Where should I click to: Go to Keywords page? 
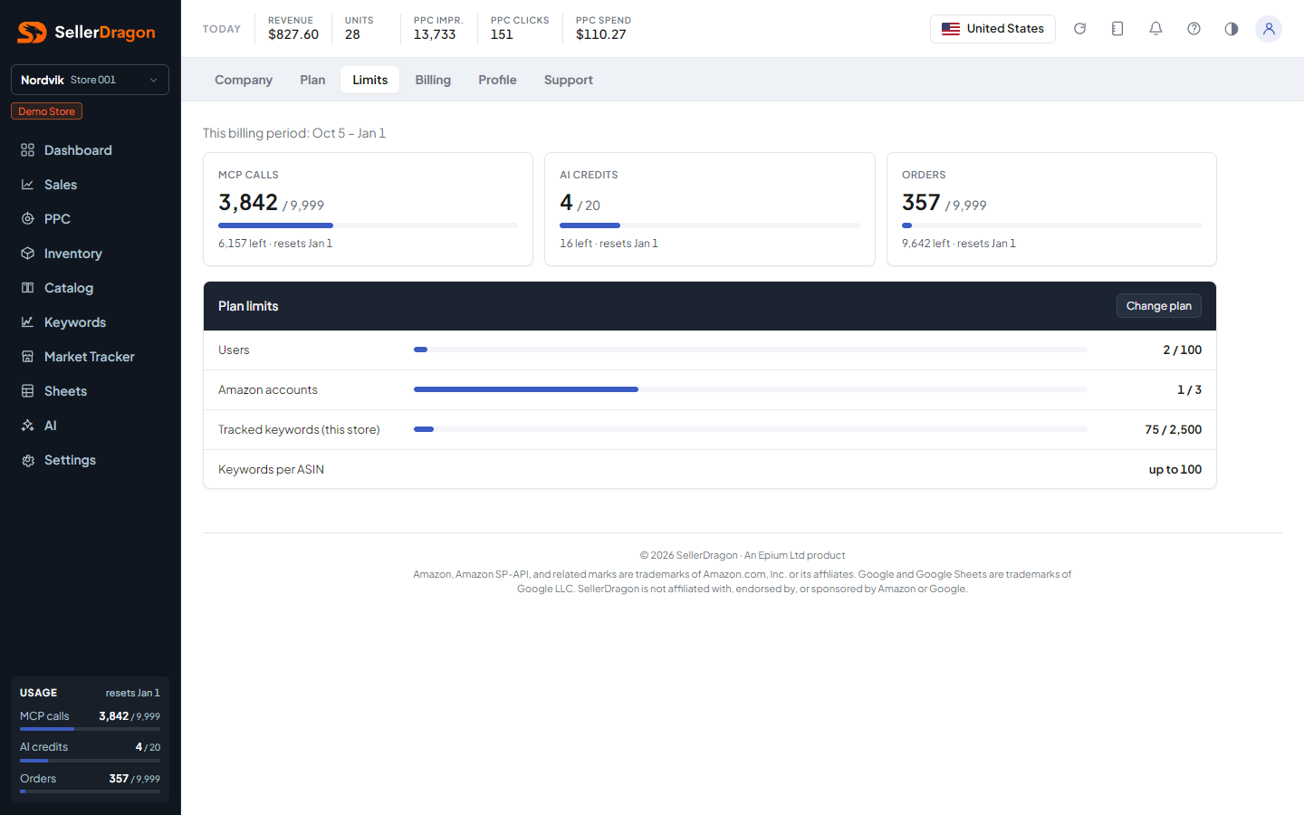(x=90, y=322)
